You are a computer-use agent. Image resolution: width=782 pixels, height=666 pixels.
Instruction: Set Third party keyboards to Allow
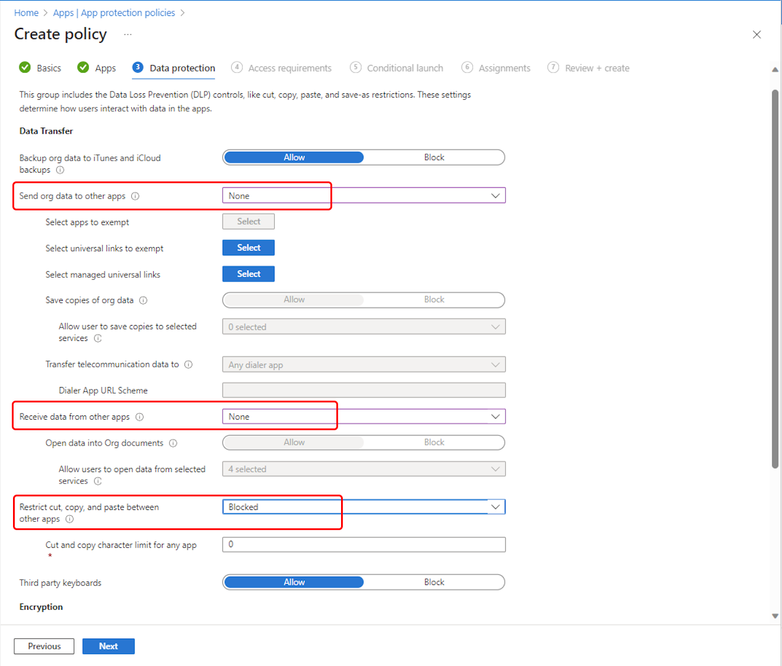click(294, 582)
